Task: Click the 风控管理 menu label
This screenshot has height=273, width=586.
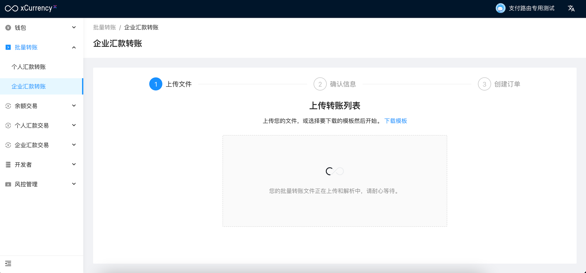Action: pyautogui.click(x=26, y=184)
